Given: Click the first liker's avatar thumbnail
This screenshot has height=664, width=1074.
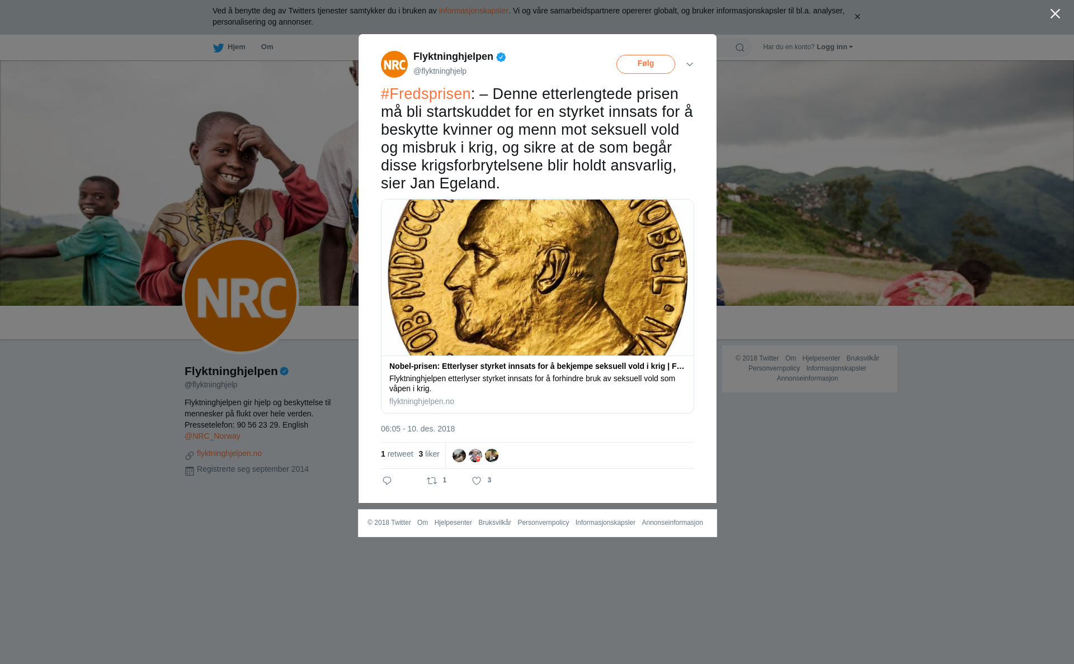Looking at the screenshot, I should click(x=459, y=456).
